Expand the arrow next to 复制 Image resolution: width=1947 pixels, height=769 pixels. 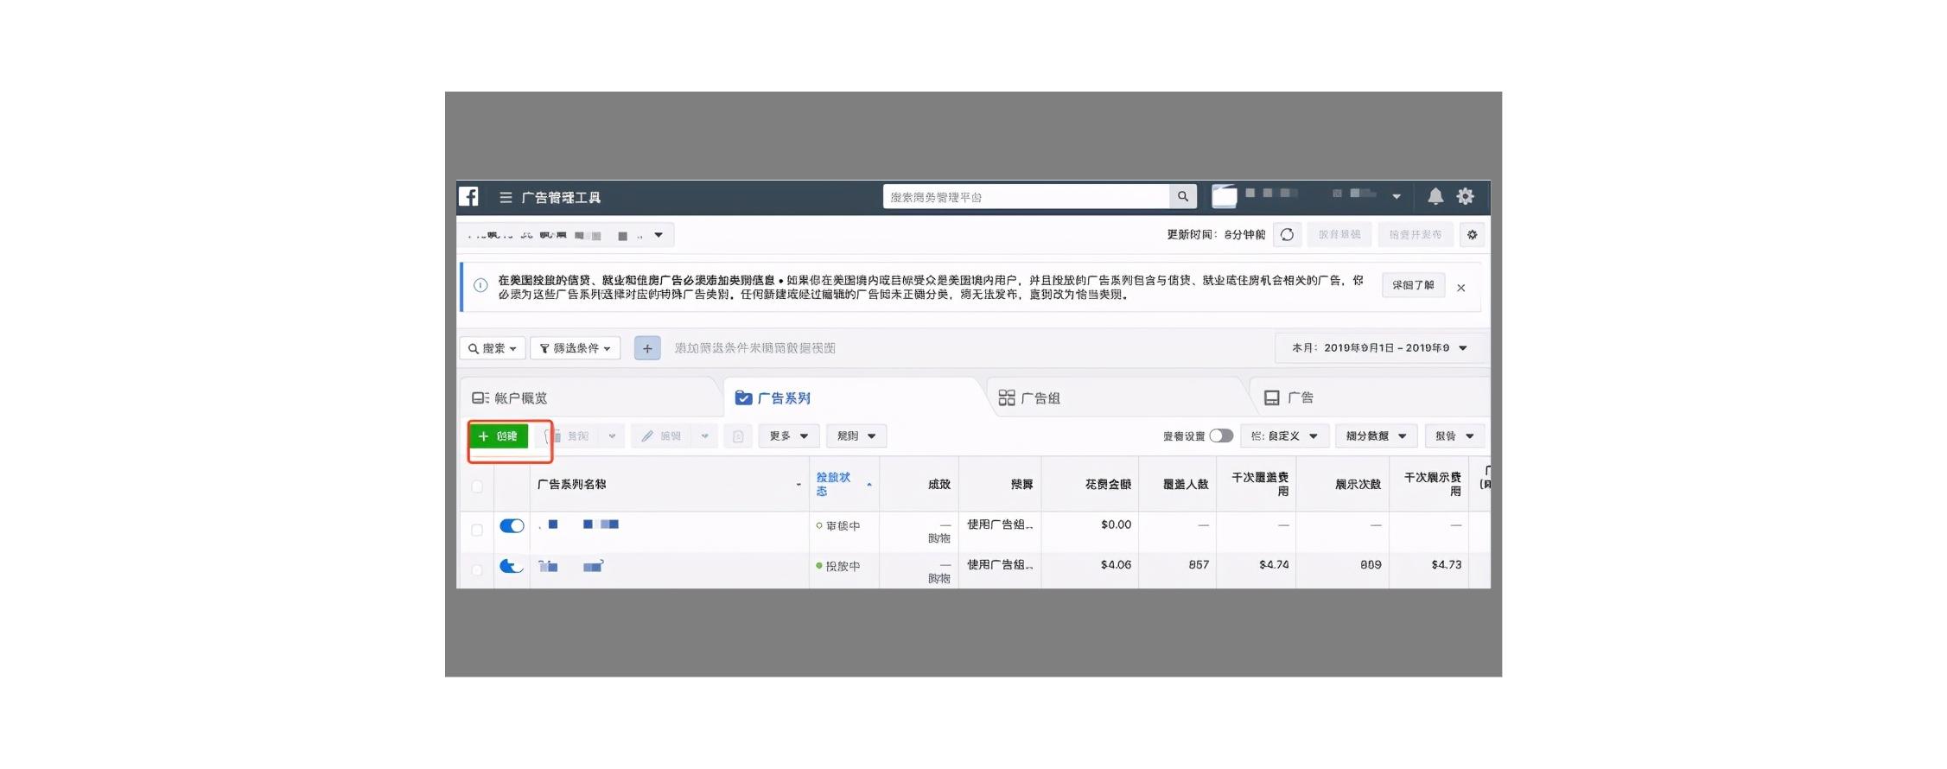click(612, 436)
